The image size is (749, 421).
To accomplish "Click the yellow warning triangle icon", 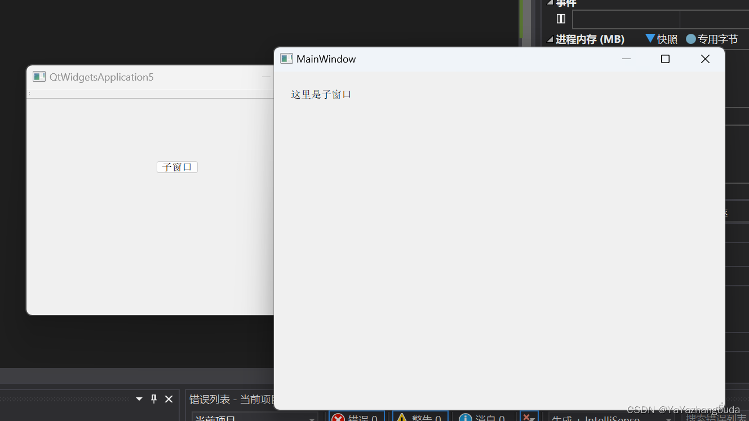I will coord(402,418).
